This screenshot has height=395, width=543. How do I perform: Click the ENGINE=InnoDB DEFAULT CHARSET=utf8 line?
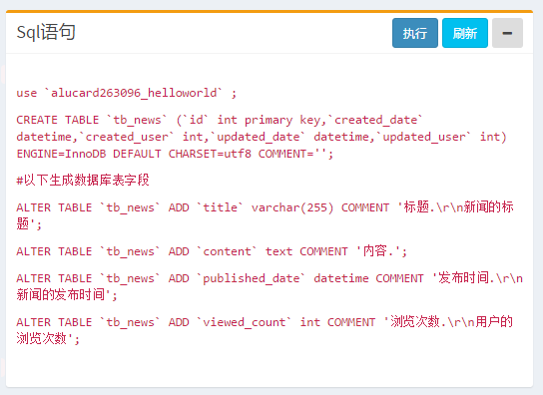coord(175,154)
